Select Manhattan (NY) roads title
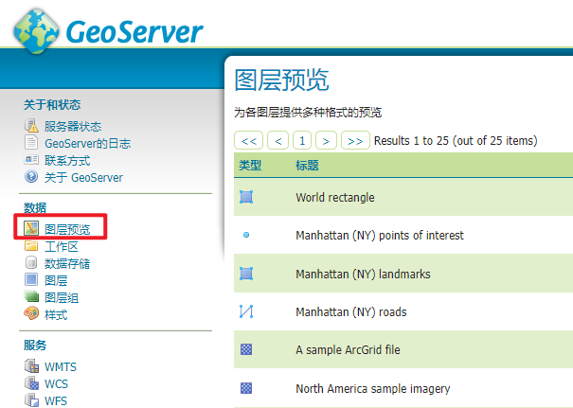The height and width of the screenshot is (408, 573). [351, 312]
